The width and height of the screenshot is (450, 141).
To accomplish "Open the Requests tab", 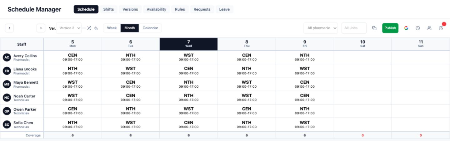I will pyautogui.click(x=202, y=9).
